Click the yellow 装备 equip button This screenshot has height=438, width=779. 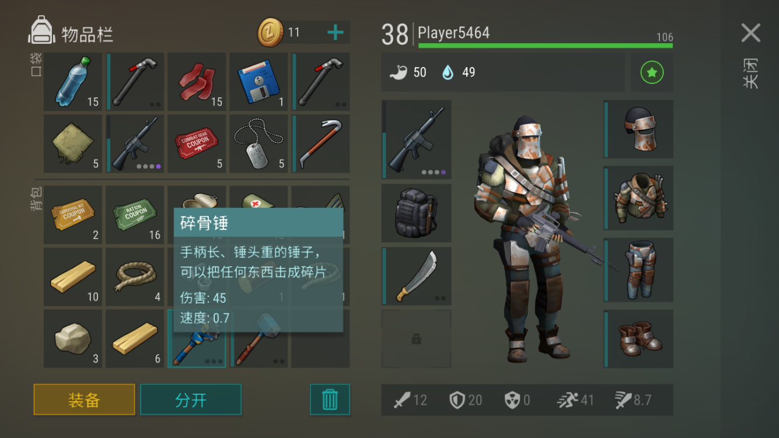pyautogui.click(x=84, y=400)
